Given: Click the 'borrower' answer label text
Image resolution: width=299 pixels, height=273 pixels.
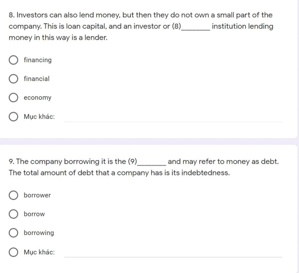Looking at the screenshot, I should (x=37, y=195).
